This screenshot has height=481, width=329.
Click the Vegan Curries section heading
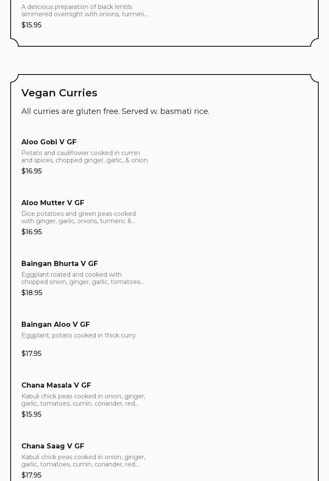(59, 93)
